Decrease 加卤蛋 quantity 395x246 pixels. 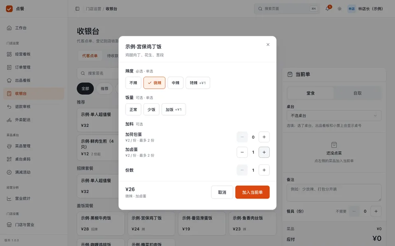tap(242, 152)
